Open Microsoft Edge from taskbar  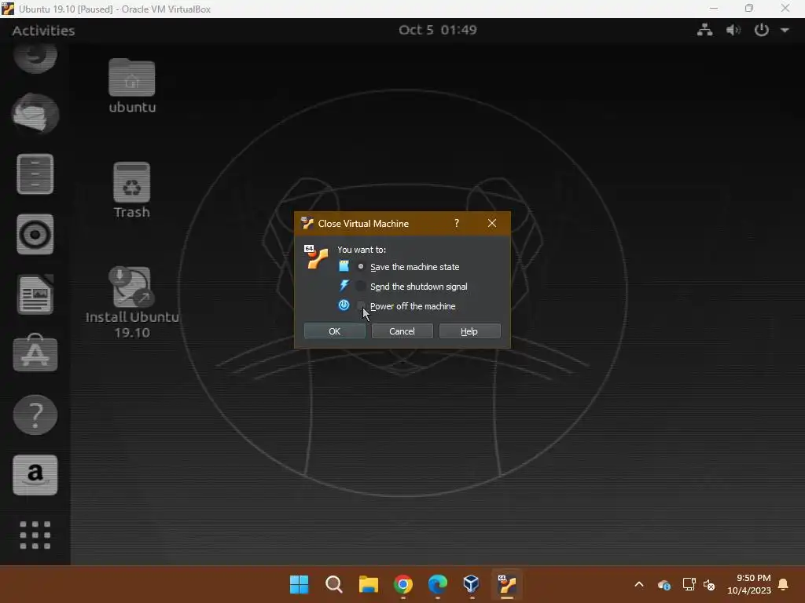(x=437, y=584)
